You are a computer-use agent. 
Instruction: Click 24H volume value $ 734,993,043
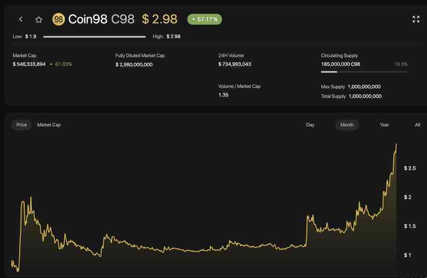pyautogui.click(x=235, y=64)
